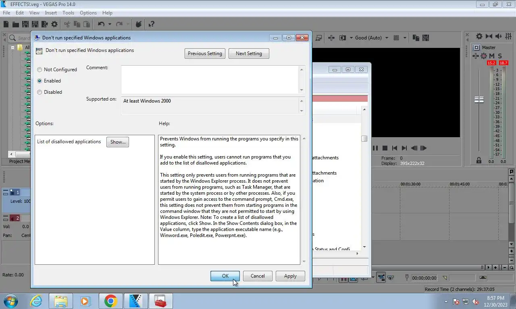Image resolution: width=516 pixels, height=309 pixels.
Task: Open the Insert menu
Action: click(x=51, y=13)
